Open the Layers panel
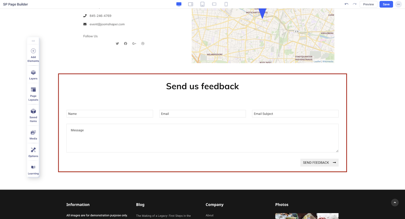The image size is (405, 219). point(33,75)
